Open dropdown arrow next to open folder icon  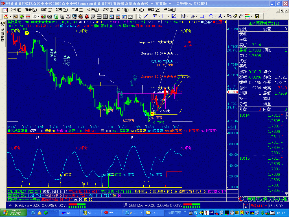point(10,17)
